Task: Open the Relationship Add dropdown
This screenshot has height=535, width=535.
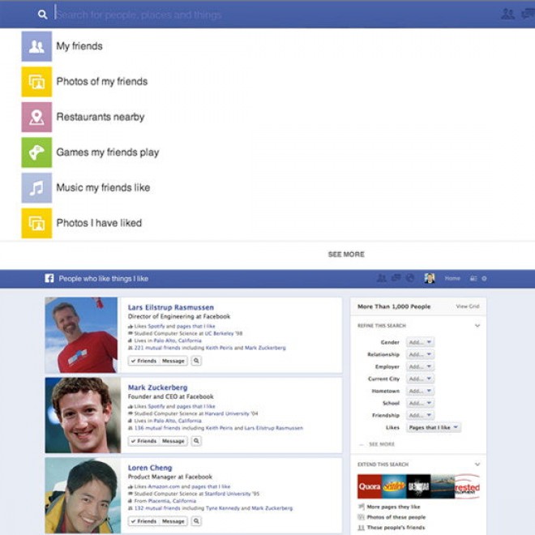Action: 421,354
